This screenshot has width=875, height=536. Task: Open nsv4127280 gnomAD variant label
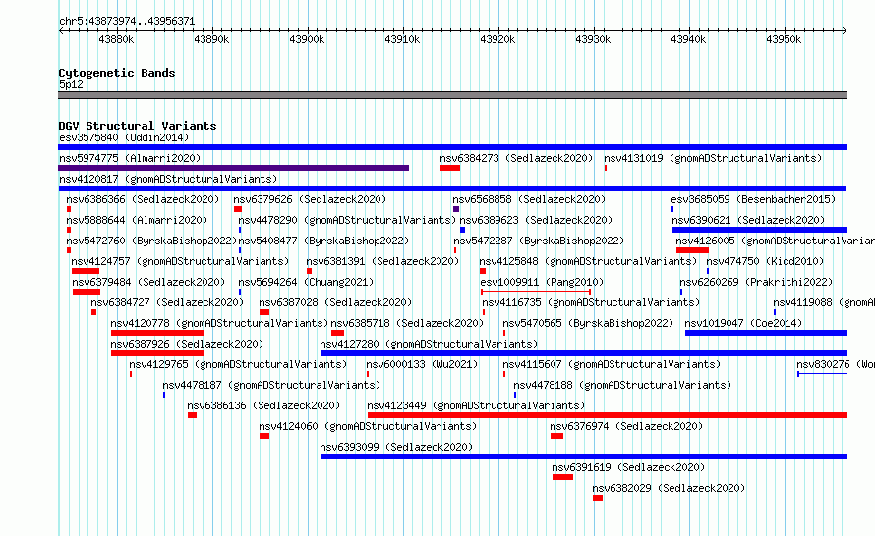tap(429, 344)
